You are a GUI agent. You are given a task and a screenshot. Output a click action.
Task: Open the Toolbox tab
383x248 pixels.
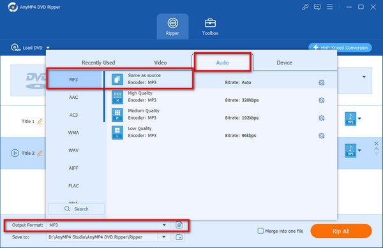point(210,26)
